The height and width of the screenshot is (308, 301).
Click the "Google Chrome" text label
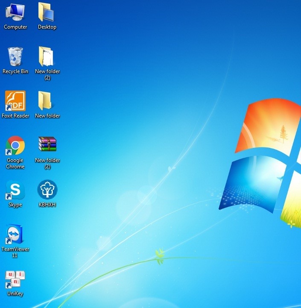click(15, 164)
